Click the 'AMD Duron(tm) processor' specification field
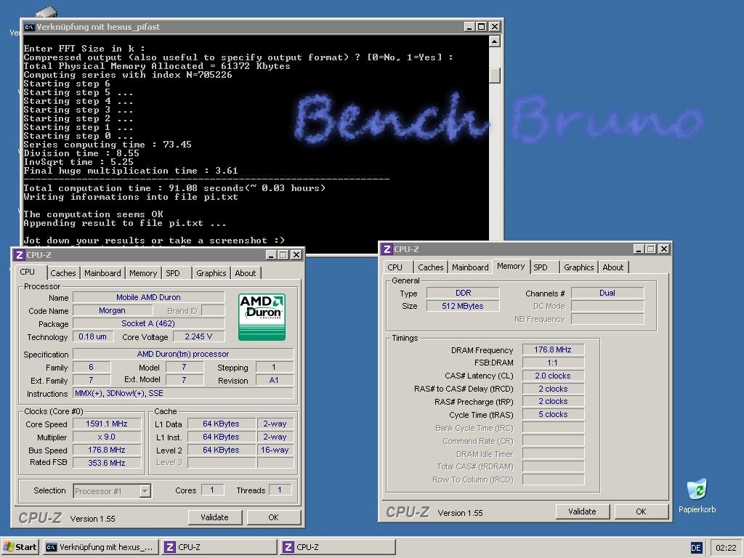The height and width of the screenshot is (558, 744). pos(183,354)
